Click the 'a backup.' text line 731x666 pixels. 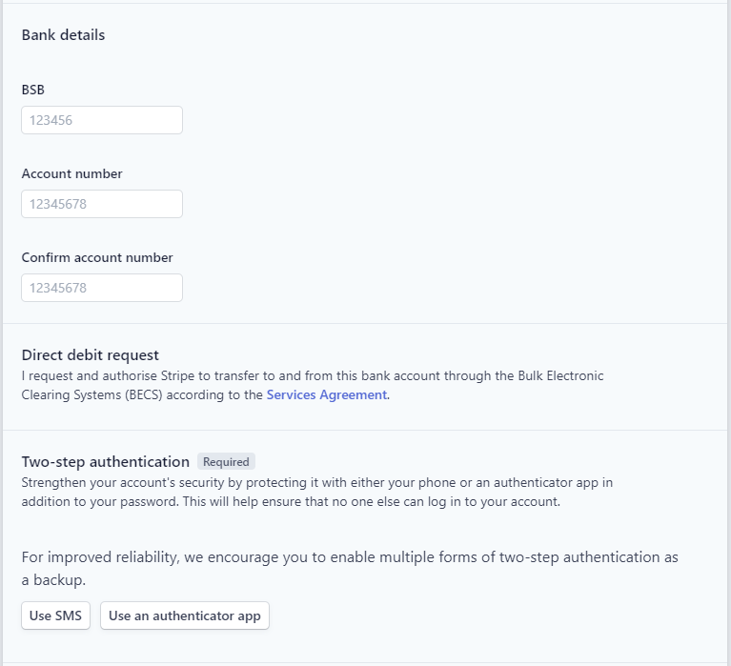[53, 580]
